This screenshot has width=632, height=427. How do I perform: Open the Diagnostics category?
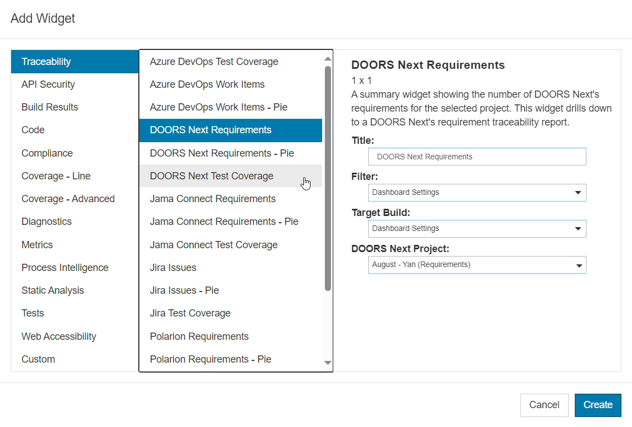[74, 222]
